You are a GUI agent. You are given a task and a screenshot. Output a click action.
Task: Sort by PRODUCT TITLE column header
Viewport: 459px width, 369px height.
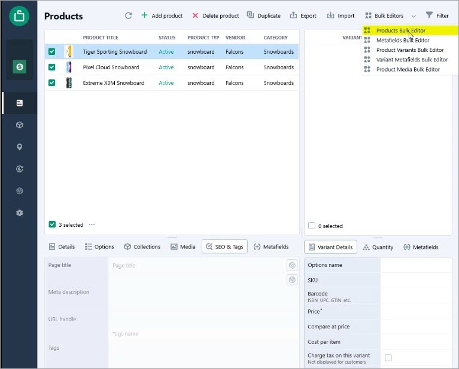click(101, 38)
